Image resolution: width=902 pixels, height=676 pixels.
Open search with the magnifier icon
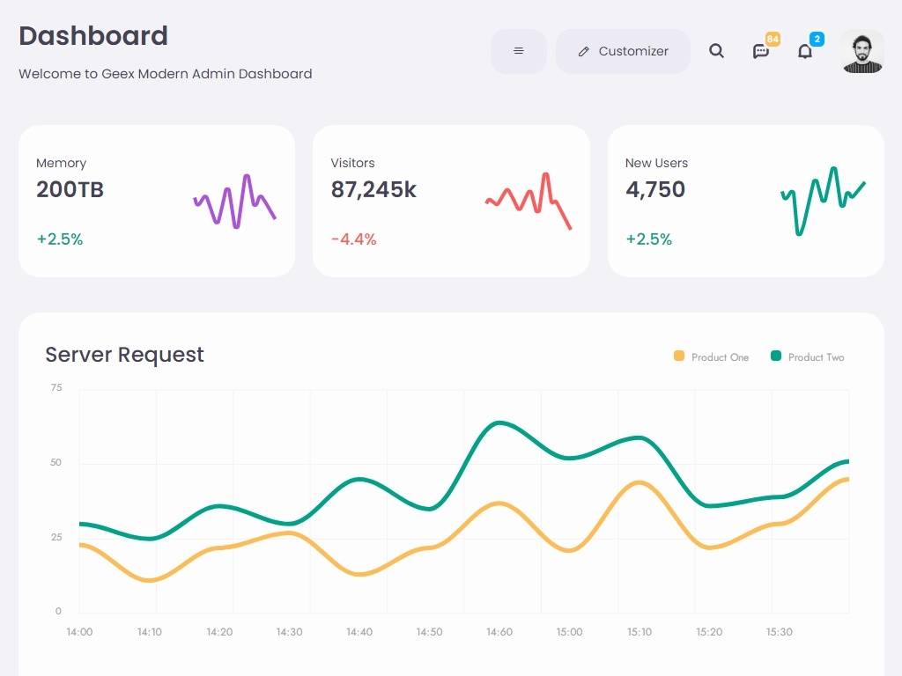point(716,51)
